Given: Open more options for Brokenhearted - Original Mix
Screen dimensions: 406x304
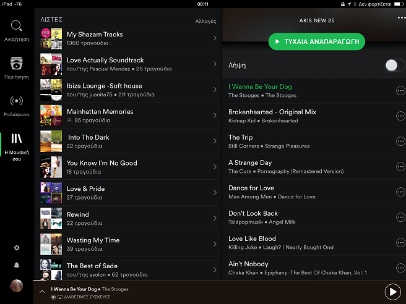Looking at the screenshot, I should [x=400, y=116].
